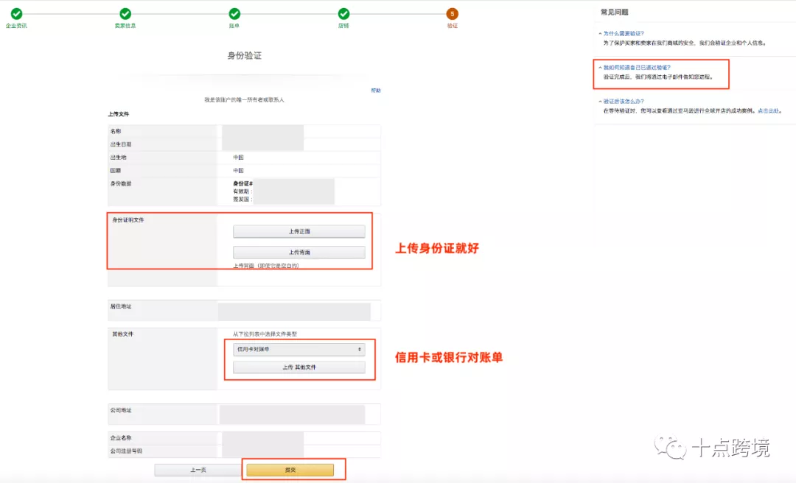Go back with the 上一页 button

coord(198,470)
